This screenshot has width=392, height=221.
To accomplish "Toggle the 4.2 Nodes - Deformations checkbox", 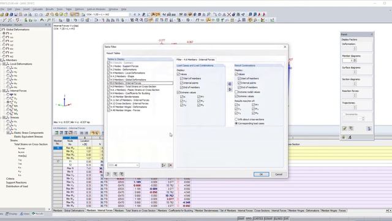I will pyautogui.click(x=109, y=69).
